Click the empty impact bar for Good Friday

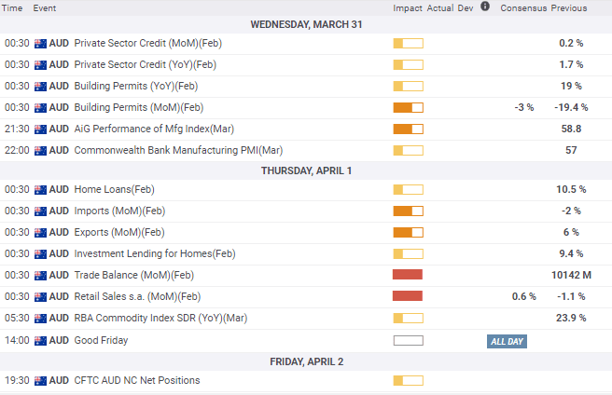[x=408, y=341]
